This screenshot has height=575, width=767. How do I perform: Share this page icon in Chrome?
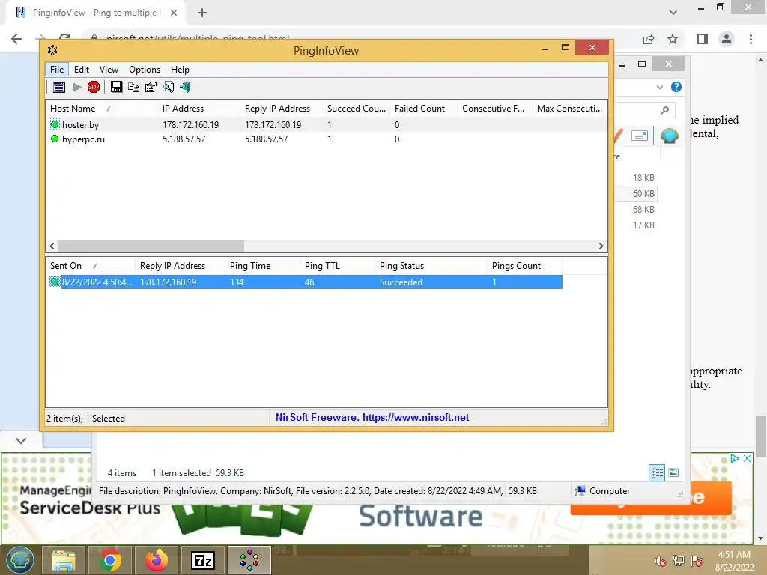click(x=649, y=39)
